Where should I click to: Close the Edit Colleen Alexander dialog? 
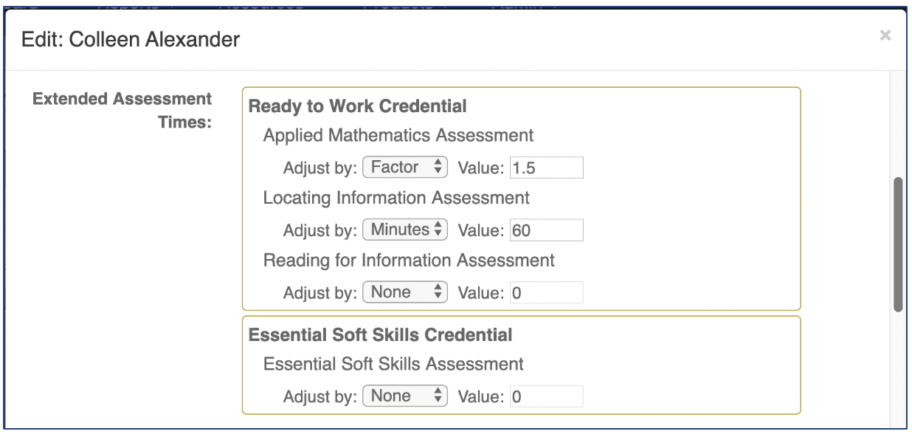pos(885,35)
